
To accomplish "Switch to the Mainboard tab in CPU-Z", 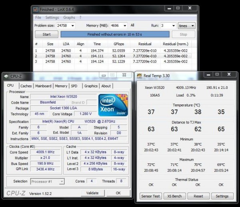I will 43,86.
